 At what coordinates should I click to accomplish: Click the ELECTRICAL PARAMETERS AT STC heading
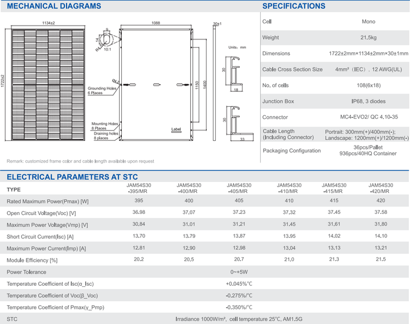pyautogui.click(x=72, y=177)
